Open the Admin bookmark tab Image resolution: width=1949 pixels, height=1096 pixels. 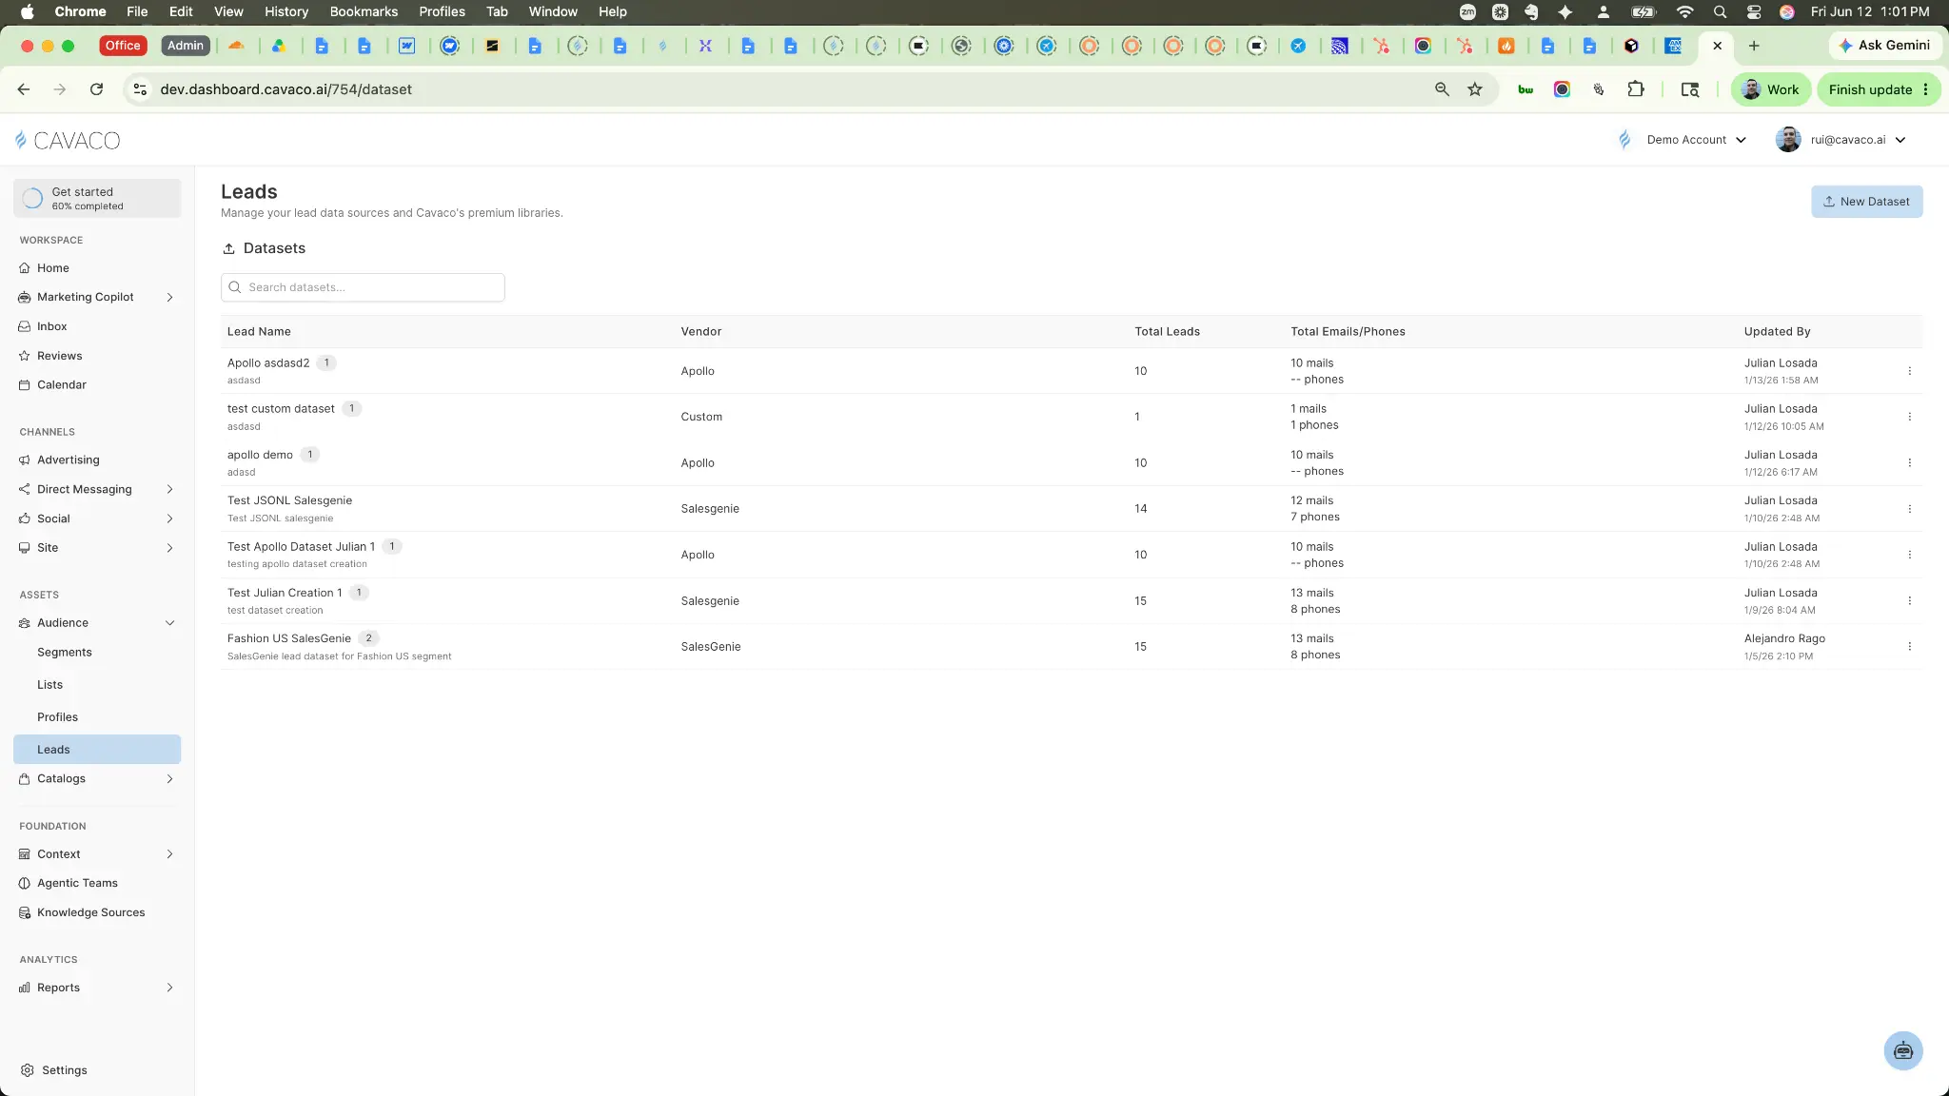(x=185, y=46)
